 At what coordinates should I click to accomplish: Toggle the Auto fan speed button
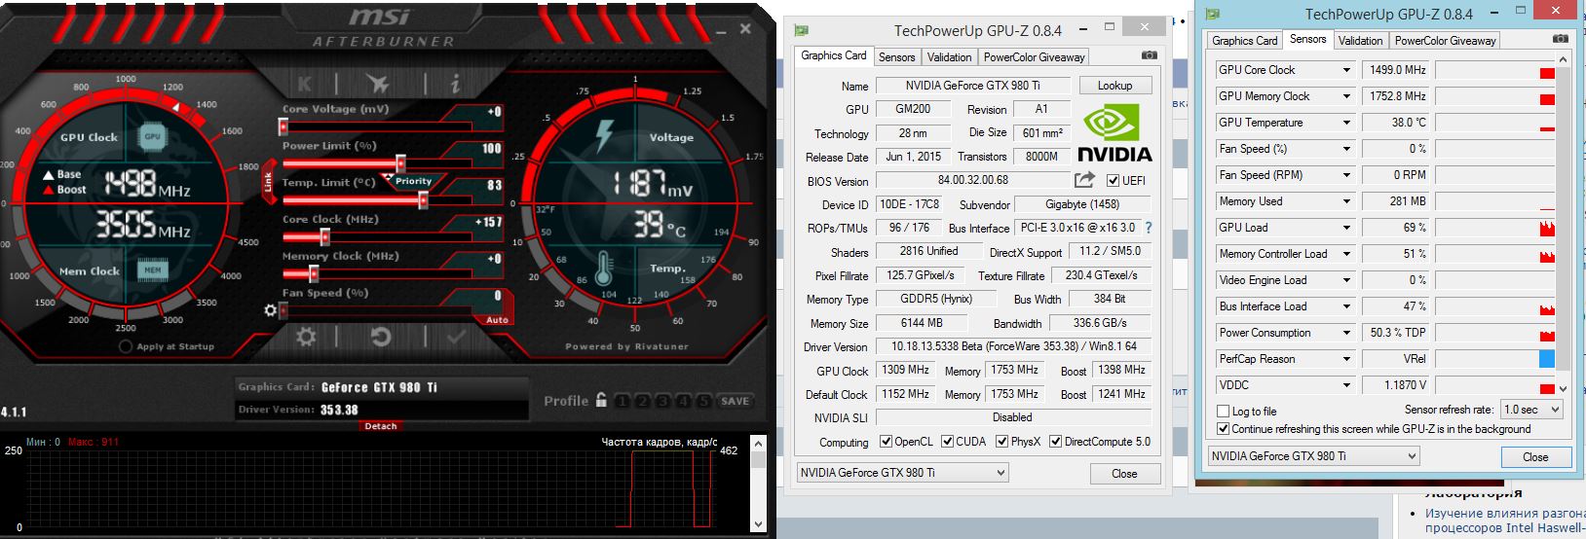pyautogui.click(x=497, y=319)
